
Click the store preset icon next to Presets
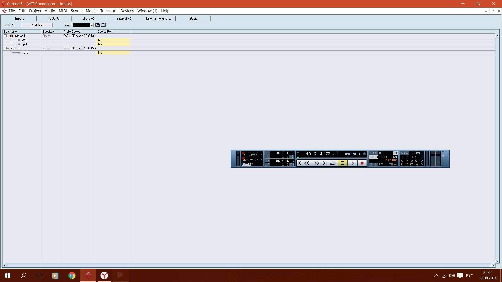98,25
